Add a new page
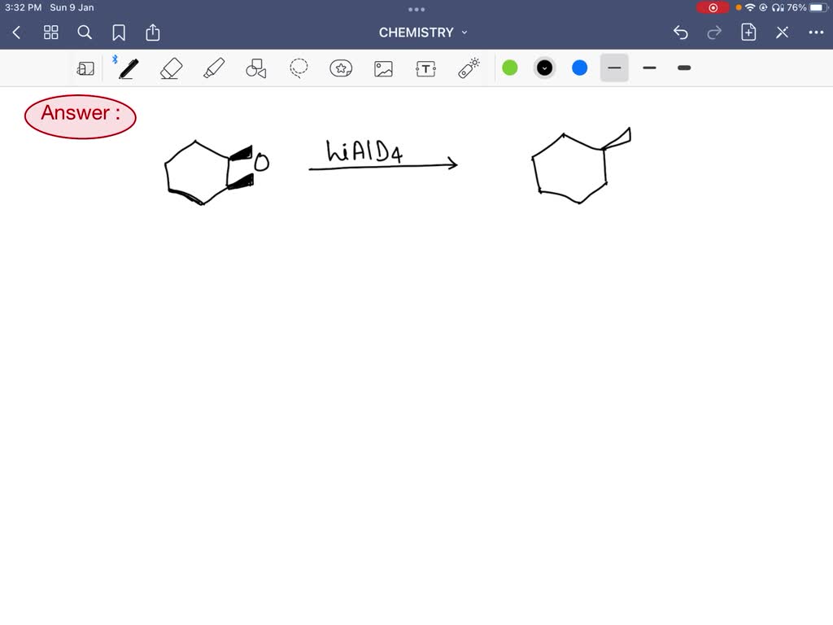Image resolution: width=833 pixels, height=625 pixels. tap(748, 33)
